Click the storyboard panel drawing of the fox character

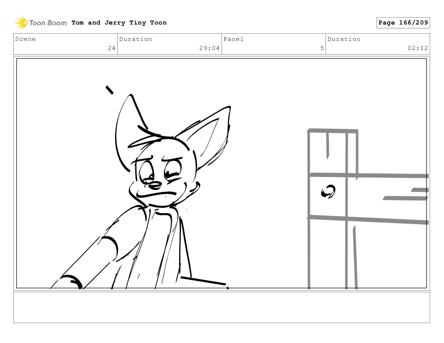pos(221,173)
